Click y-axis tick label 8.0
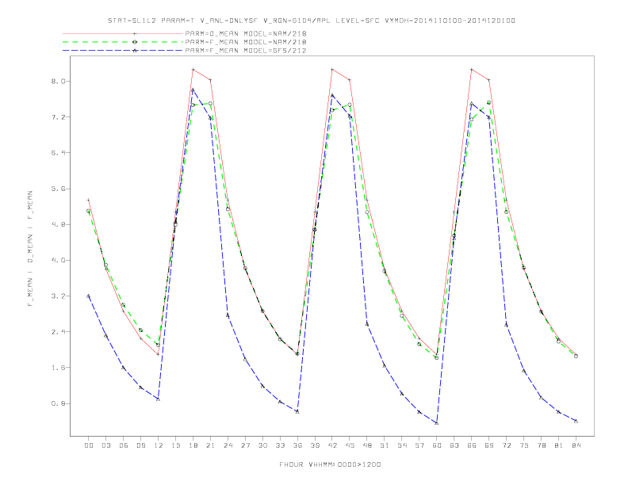The image size is (628, 485). point(58,82)
